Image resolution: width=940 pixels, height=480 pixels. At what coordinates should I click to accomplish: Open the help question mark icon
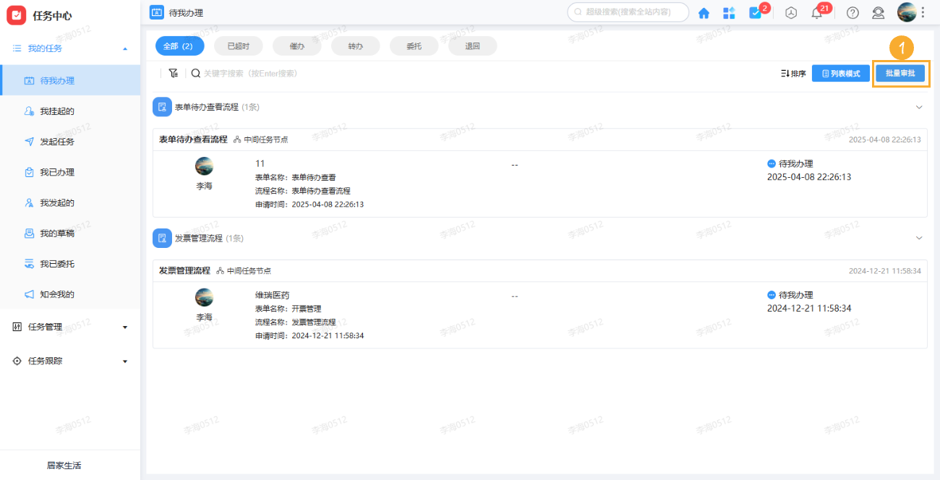click(x=853, y=12)
